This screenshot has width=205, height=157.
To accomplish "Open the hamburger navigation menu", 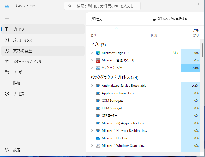I will click(7, 19).
